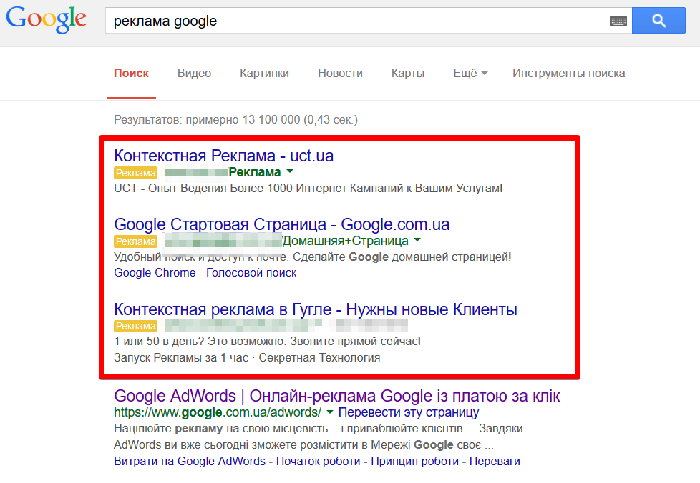Click the Голосовой поиск sitelink

(251, 273)
